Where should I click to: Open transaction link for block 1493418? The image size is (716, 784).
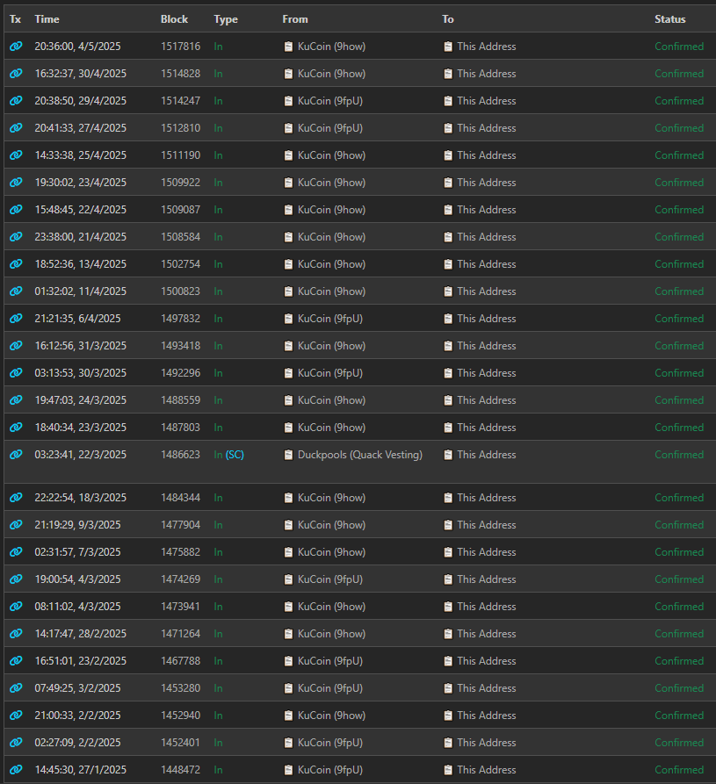coord(16,346)
